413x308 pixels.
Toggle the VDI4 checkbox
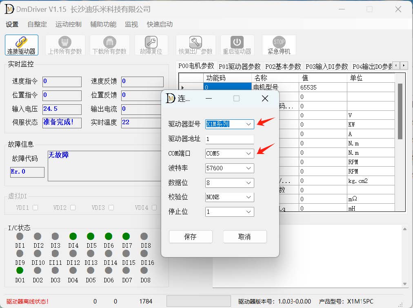coord(154,207)
